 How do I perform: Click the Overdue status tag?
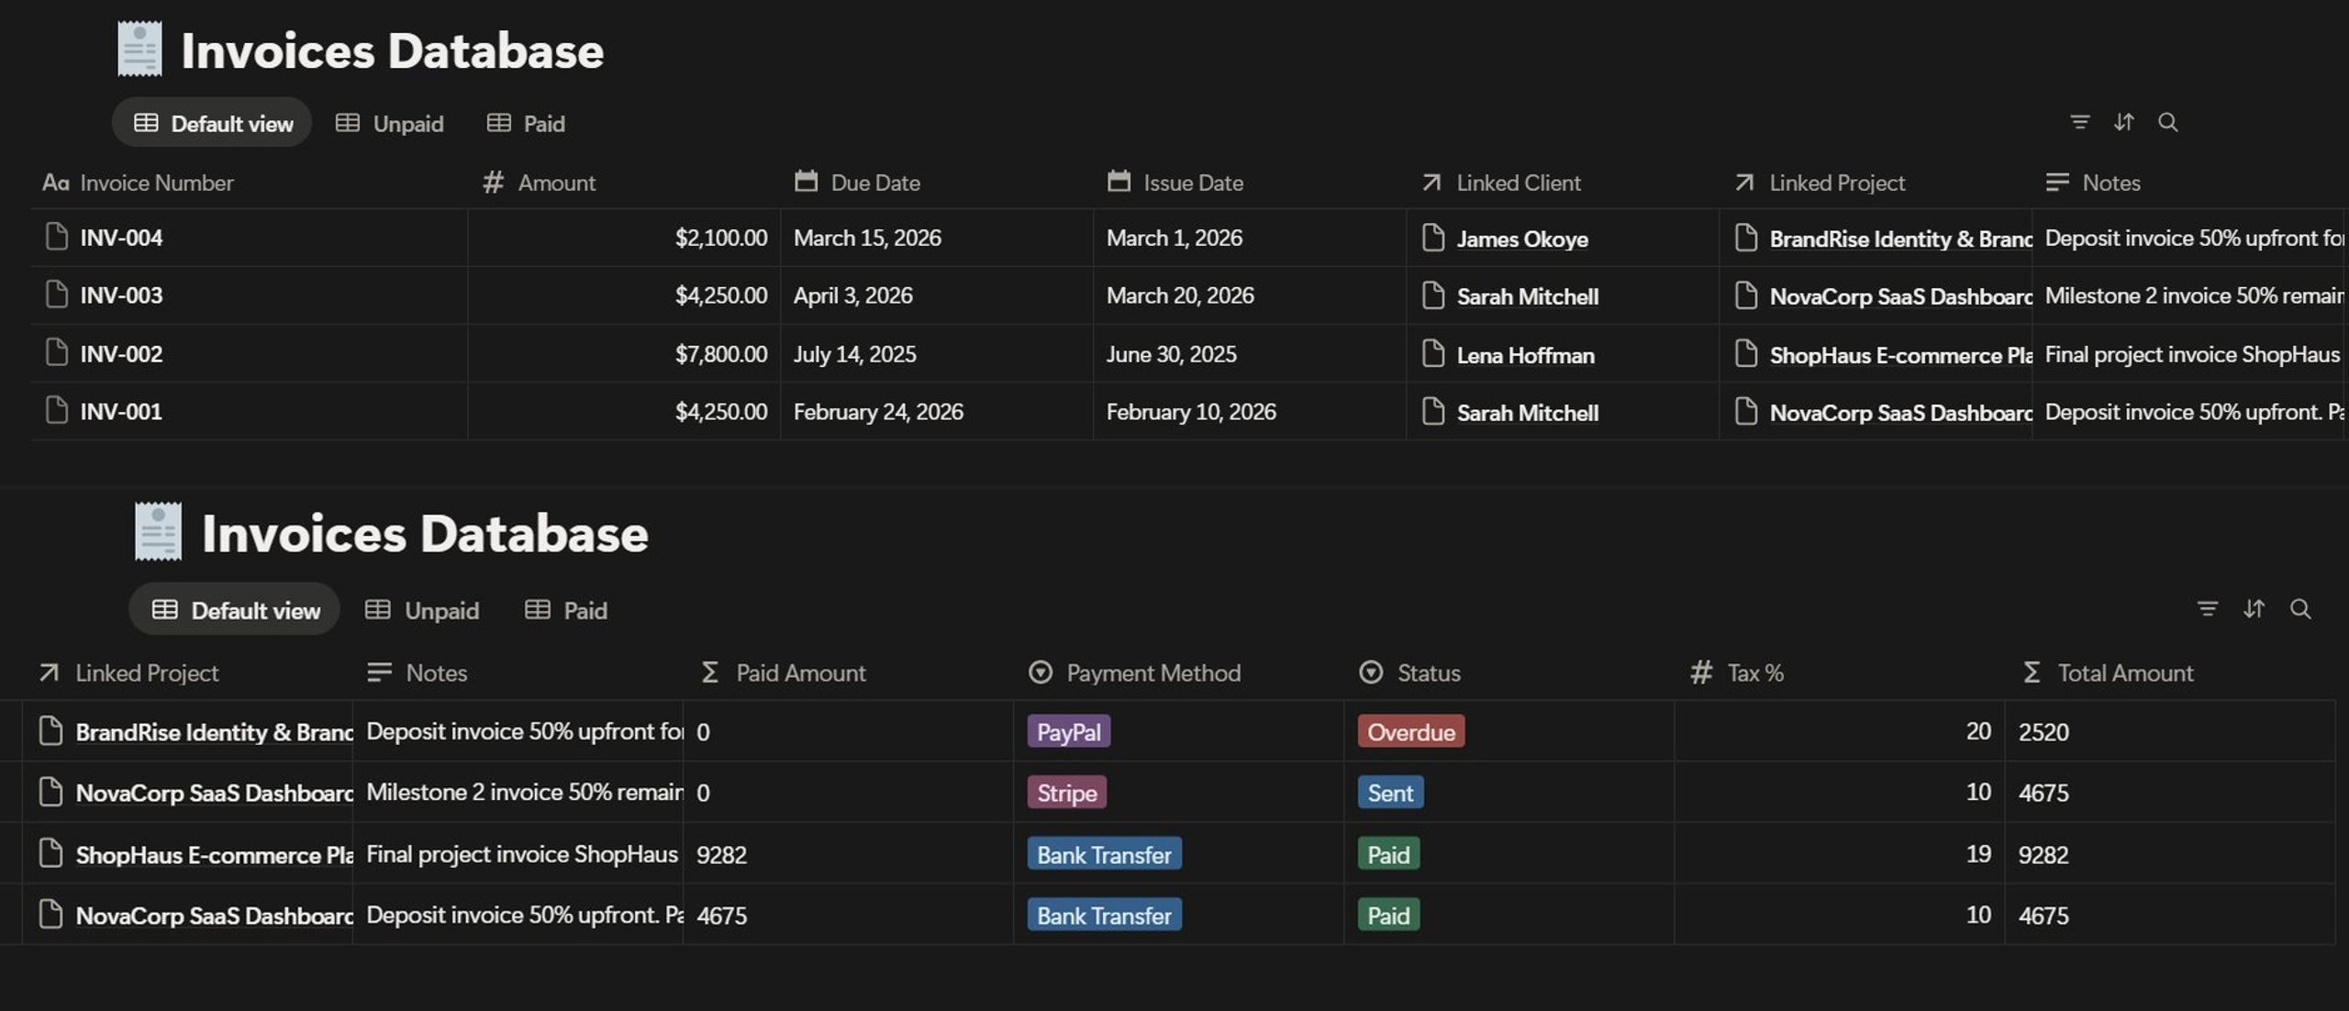point(1411,731)
